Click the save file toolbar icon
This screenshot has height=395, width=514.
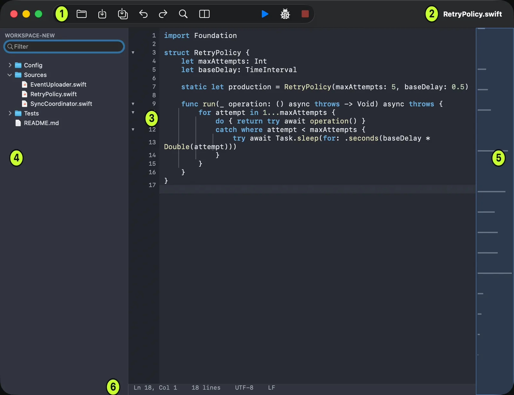102,14
